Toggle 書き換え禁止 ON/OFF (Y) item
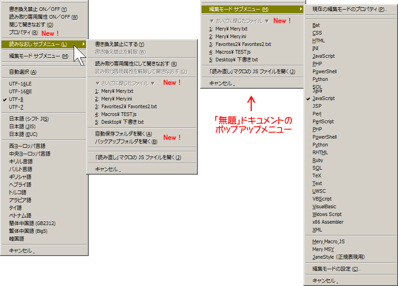Screen dimensions: 398x286 (38, 9)
